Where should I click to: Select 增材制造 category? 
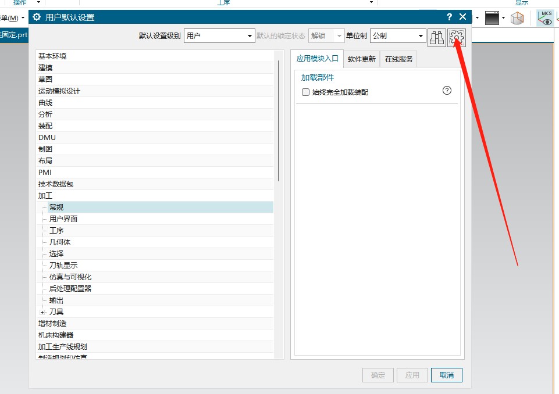click(x=155, y=324)
